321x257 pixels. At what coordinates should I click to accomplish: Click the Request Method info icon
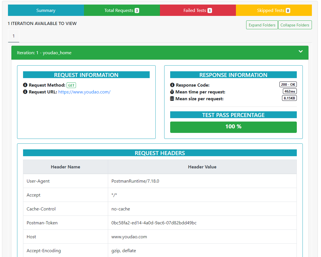click(25, 85)
